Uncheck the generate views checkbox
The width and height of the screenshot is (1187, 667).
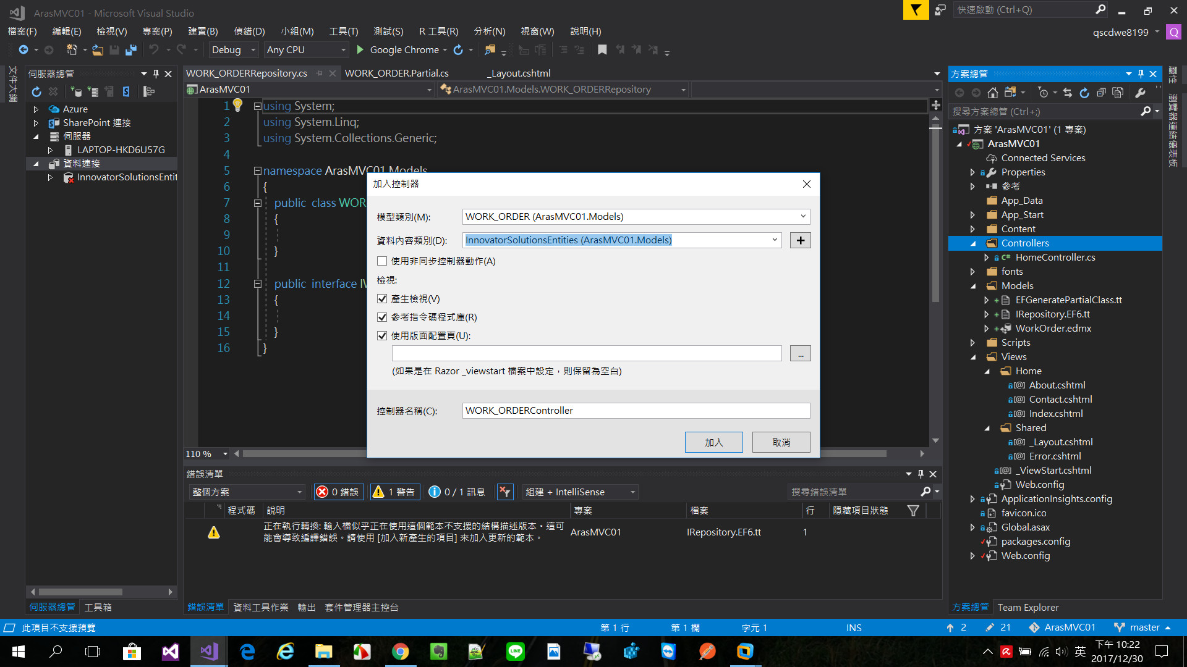pyautogui.click(x=382, y=299)
